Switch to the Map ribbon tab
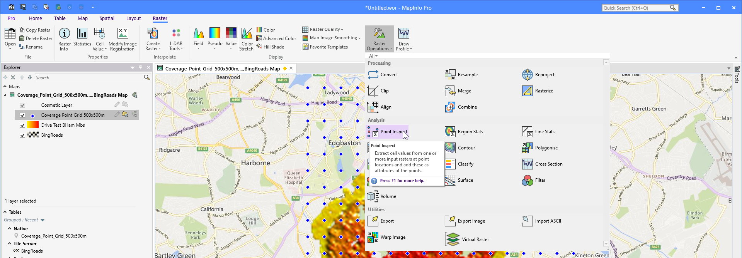The image size is (742, 258). click(83, 18)
